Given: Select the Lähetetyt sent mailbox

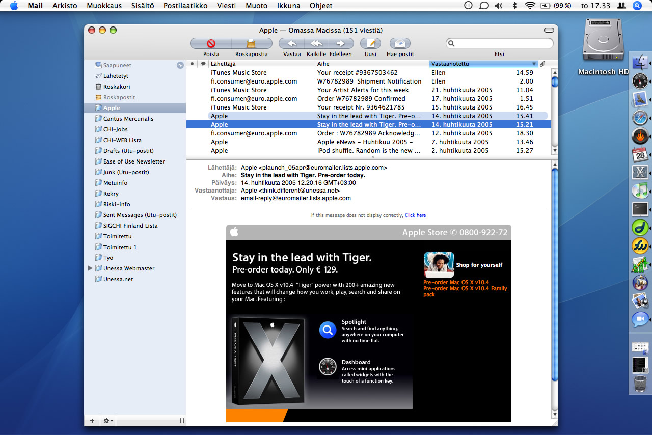Looking at the screenshot, I should (x=135, y=76).
